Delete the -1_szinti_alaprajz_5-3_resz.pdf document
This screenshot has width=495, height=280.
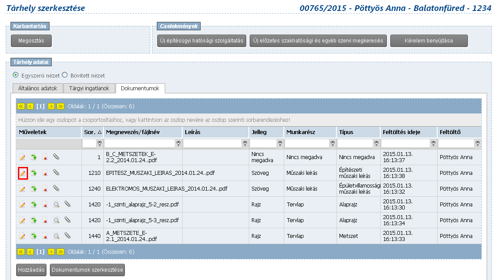point(45,220)
